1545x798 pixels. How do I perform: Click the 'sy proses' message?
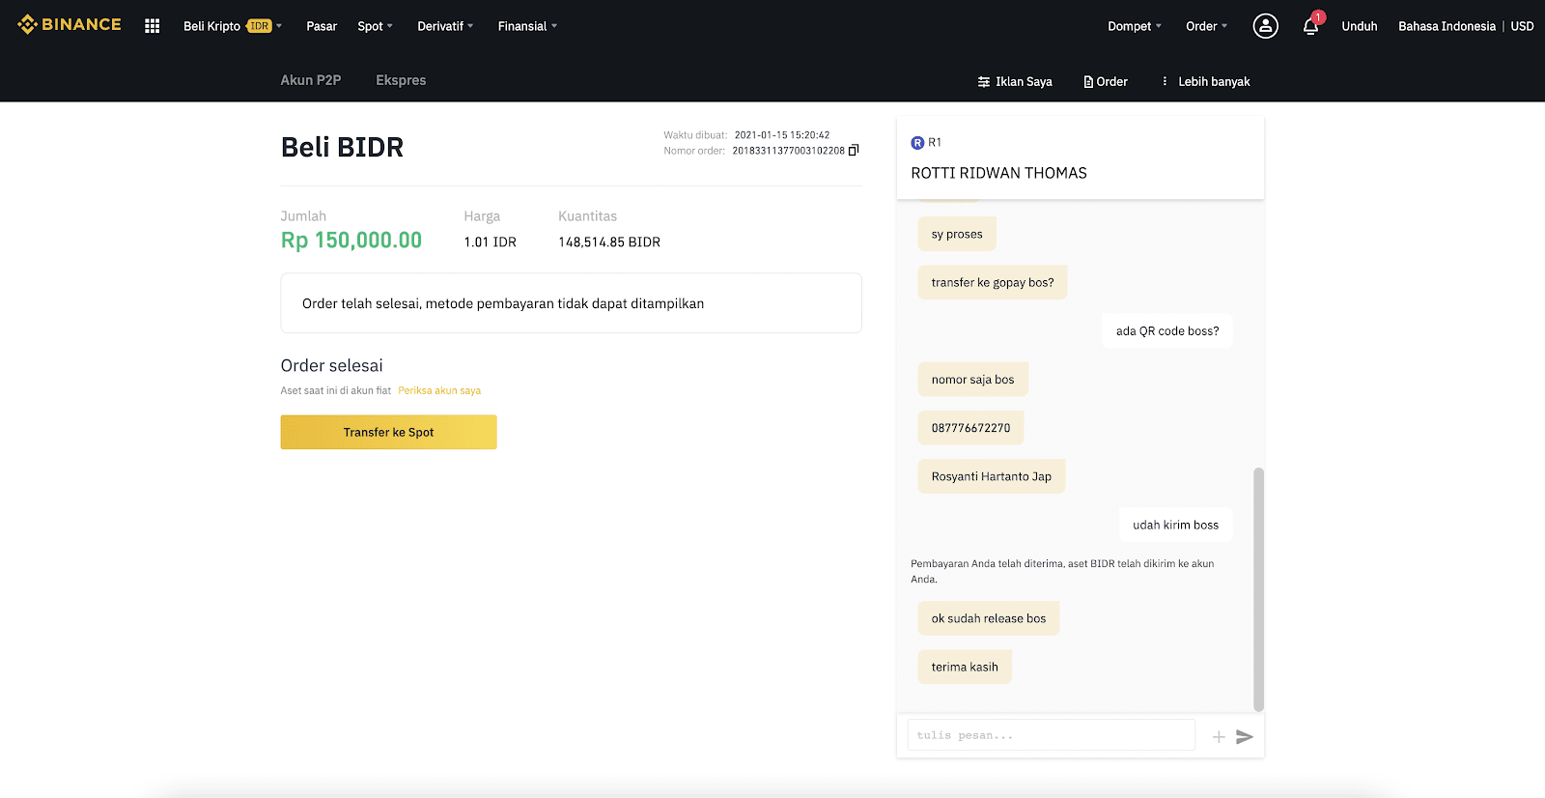click(x=957, y=235)
